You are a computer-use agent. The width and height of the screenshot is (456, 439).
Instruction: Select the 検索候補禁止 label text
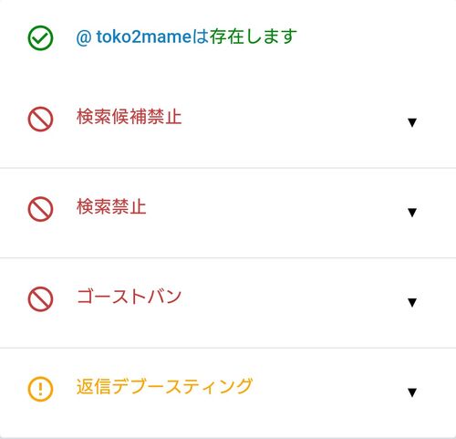tap(130, 117)
